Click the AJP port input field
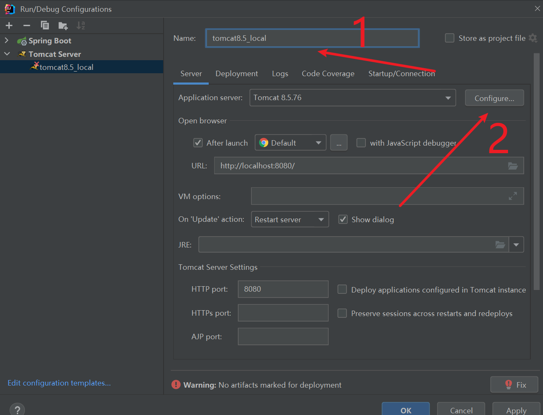The width and height of the screenshot is (543, 415). 283,336
